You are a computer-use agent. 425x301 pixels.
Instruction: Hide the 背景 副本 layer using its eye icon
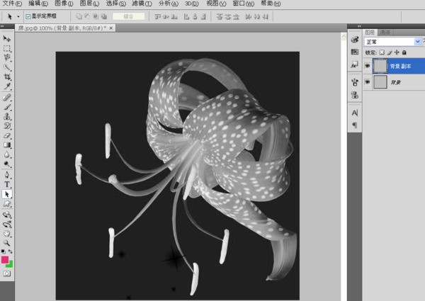coord(367,66)
